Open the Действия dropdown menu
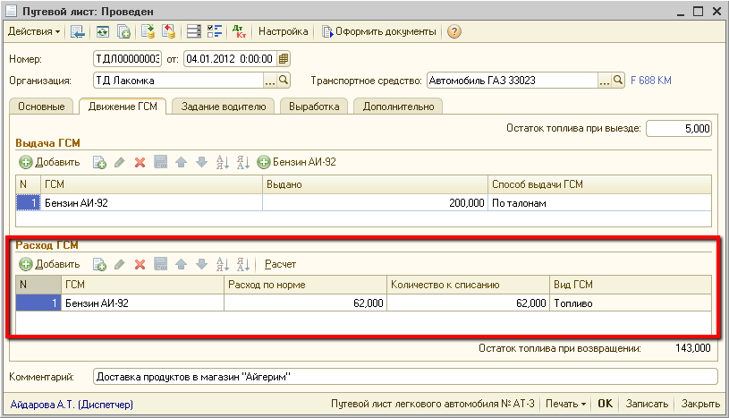This screenshot has width=729, height=418. point(34,31)
